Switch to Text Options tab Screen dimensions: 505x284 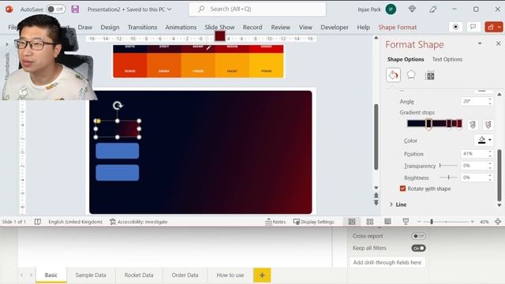click(447, 59)
